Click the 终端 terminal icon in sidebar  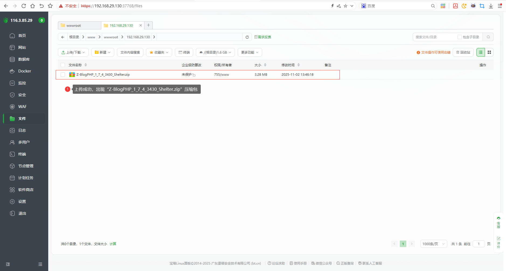(12, 154)
